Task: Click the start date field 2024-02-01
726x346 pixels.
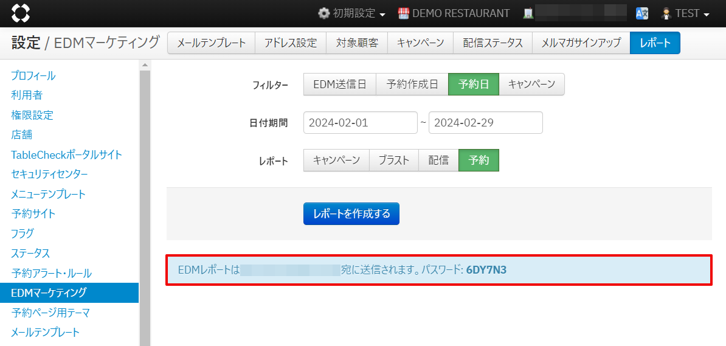Action: click(360, 123)
